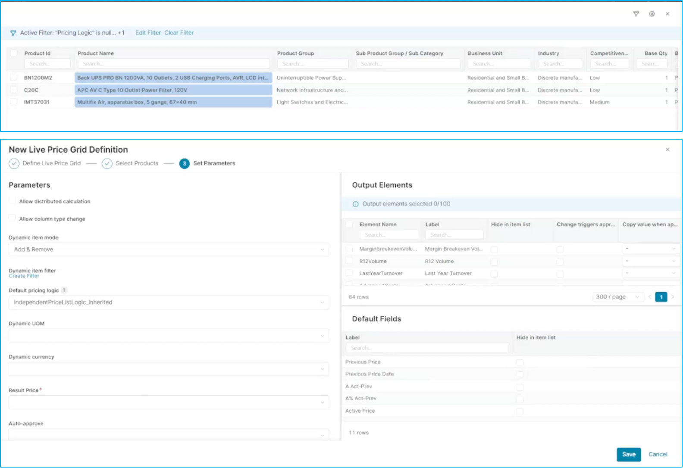Edit the active filter
The width and height of the screenshot is (683, 468).
[x=148, y=33]
